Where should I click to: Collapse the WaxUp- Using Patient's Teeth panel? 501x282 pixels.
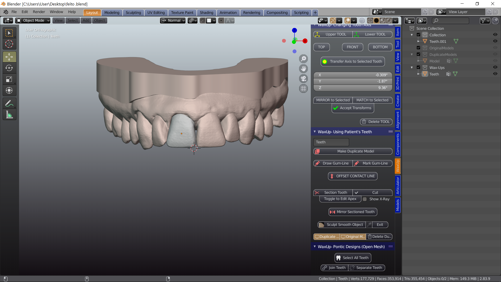click(315, 132)
